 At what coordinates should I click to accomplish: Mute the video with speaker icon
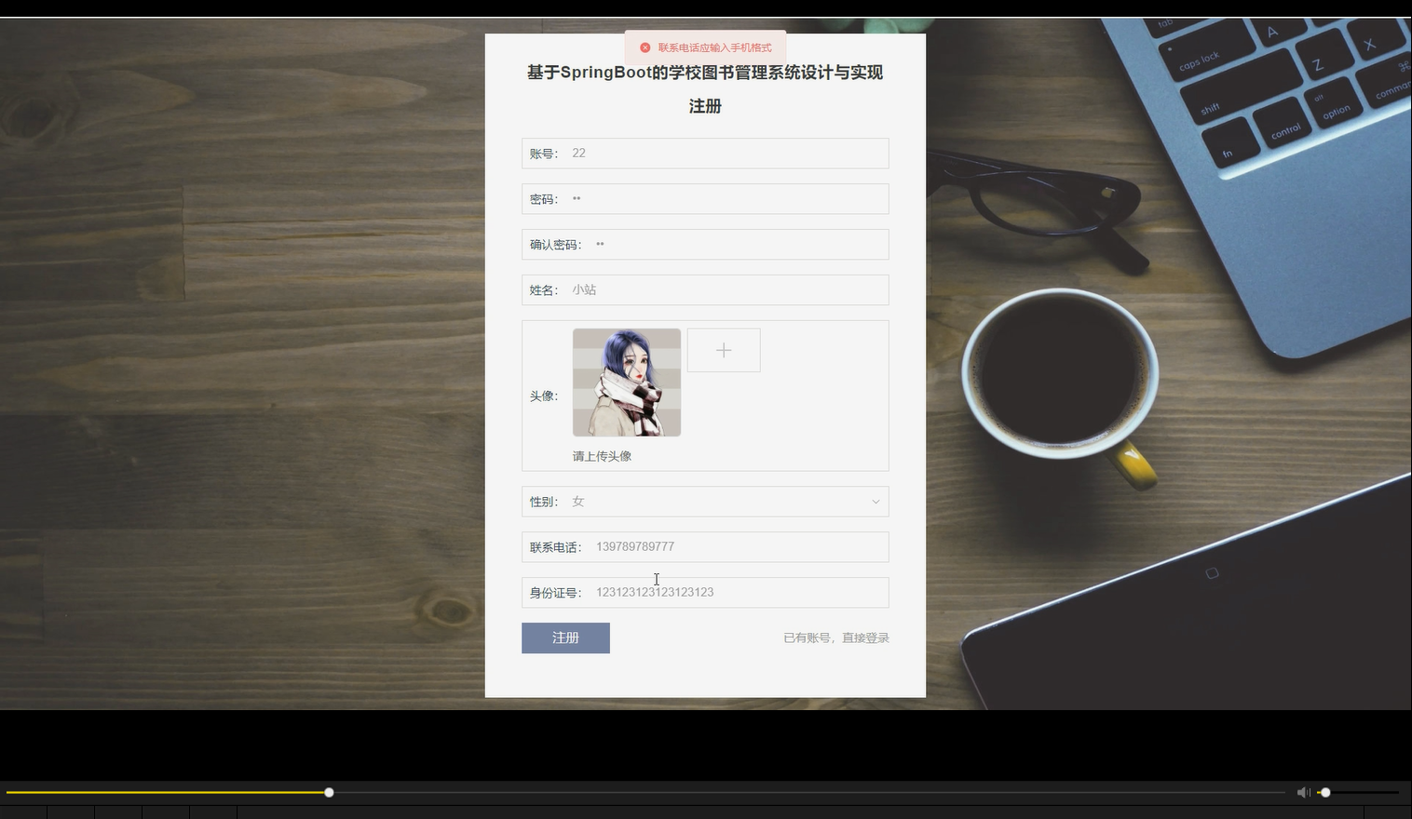[x=1303, y=792]
